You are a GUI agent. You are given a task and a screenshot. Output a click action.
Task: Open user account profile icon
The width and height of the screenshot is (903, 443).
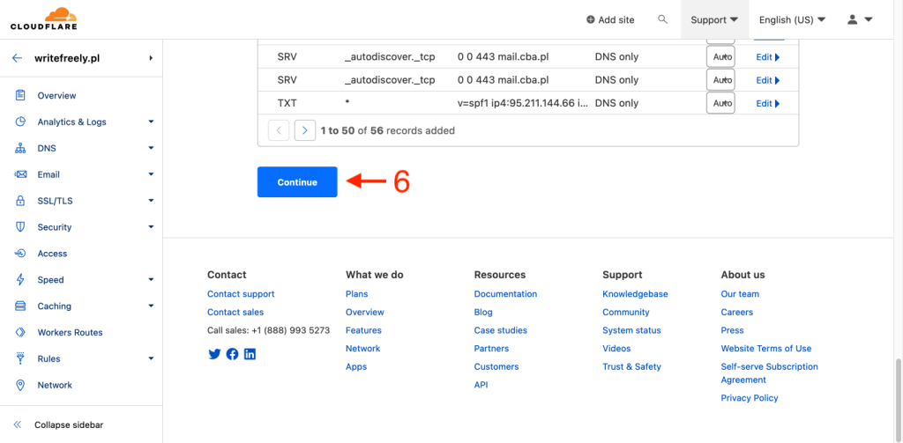click(859, 19)
